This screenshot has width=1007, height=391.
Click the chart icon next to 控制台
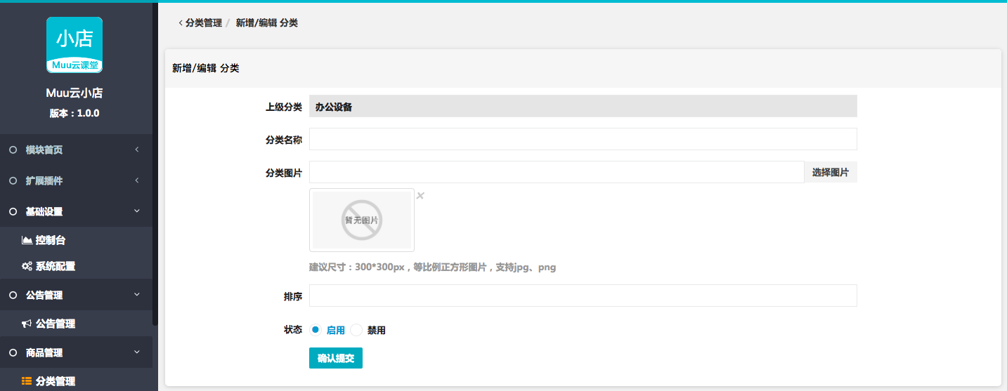(x=27, y=240)
